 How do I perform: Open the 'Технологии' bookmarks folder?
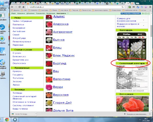pyautogui.click(x=85, y=10)
